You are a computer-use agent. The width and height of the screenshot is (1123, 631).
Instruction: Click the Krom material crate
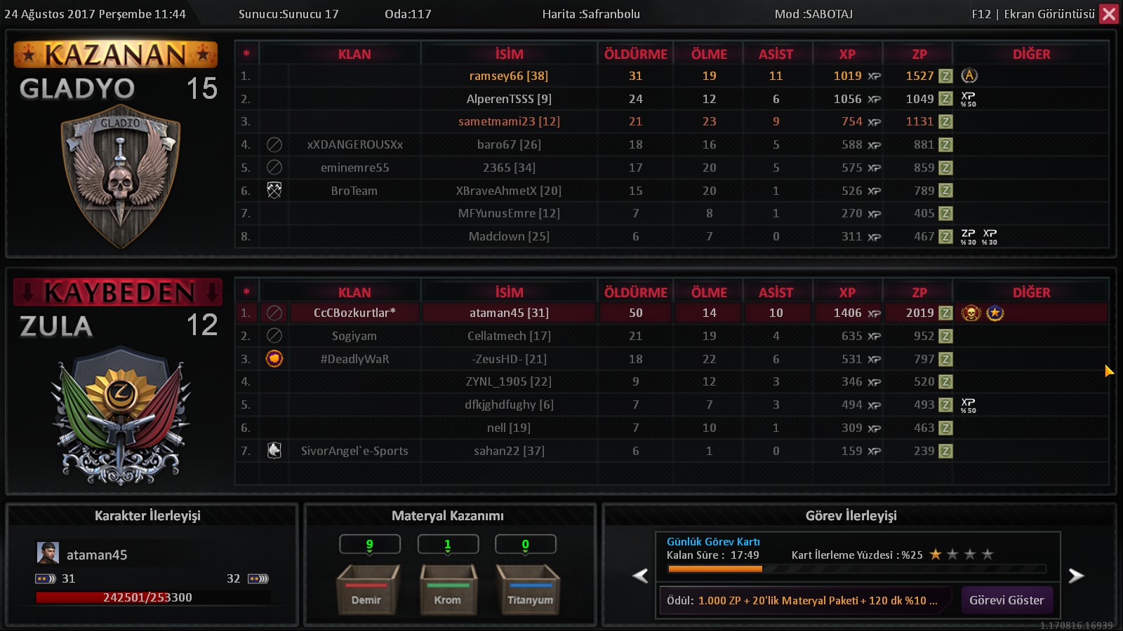[448, 590]
